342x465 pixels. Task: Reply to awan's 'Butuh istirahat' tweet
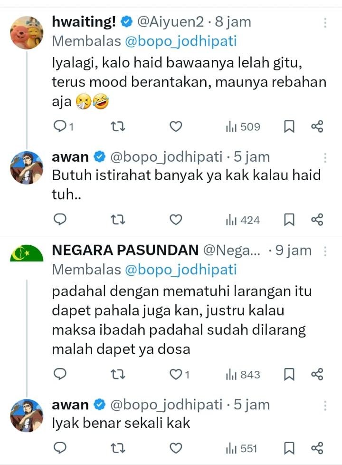[x=59, y=220]
